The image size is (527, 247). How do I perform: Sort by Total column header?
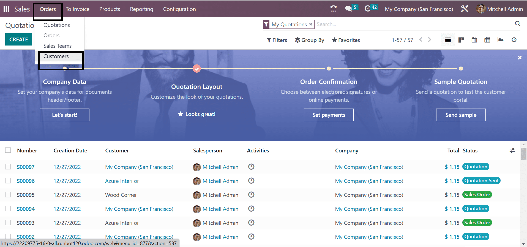[x=453, y=151]
